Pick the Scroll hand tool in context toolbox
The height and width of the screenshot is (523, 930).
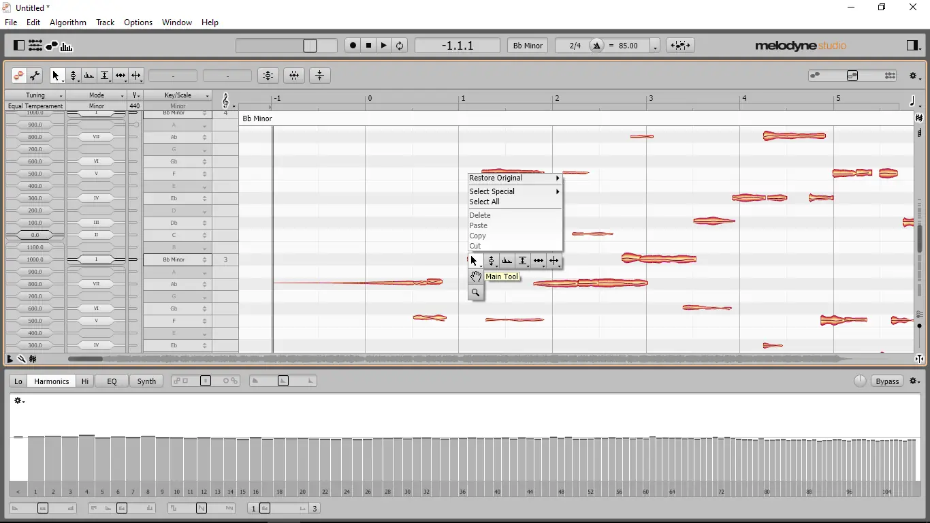476,276
